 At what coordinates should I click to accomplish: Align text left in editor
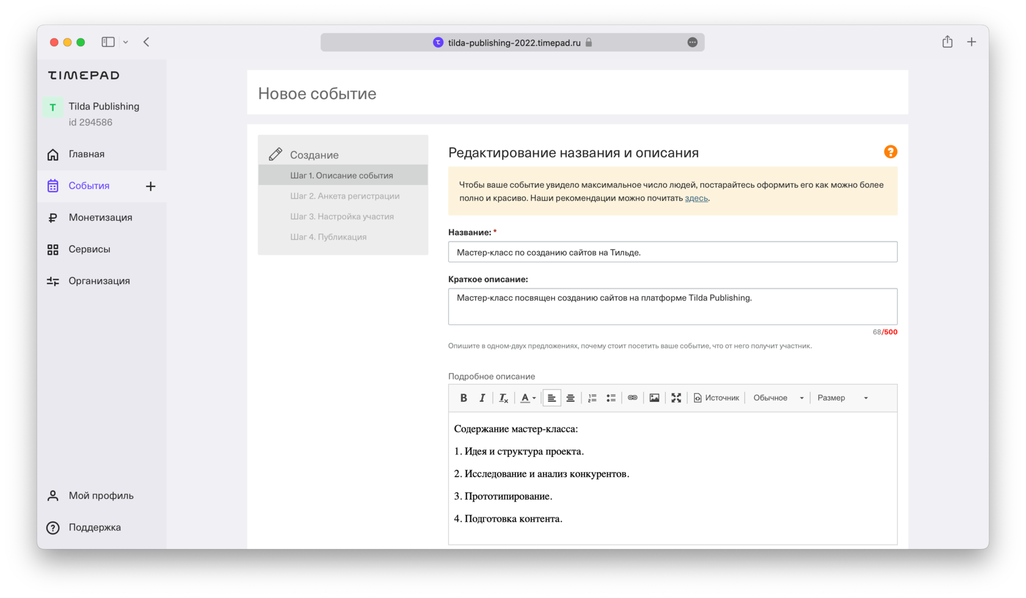[551, 398]
